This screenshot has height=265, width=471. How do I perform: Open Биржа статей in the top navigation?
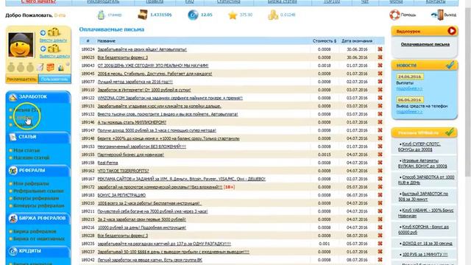pos(282,1)
